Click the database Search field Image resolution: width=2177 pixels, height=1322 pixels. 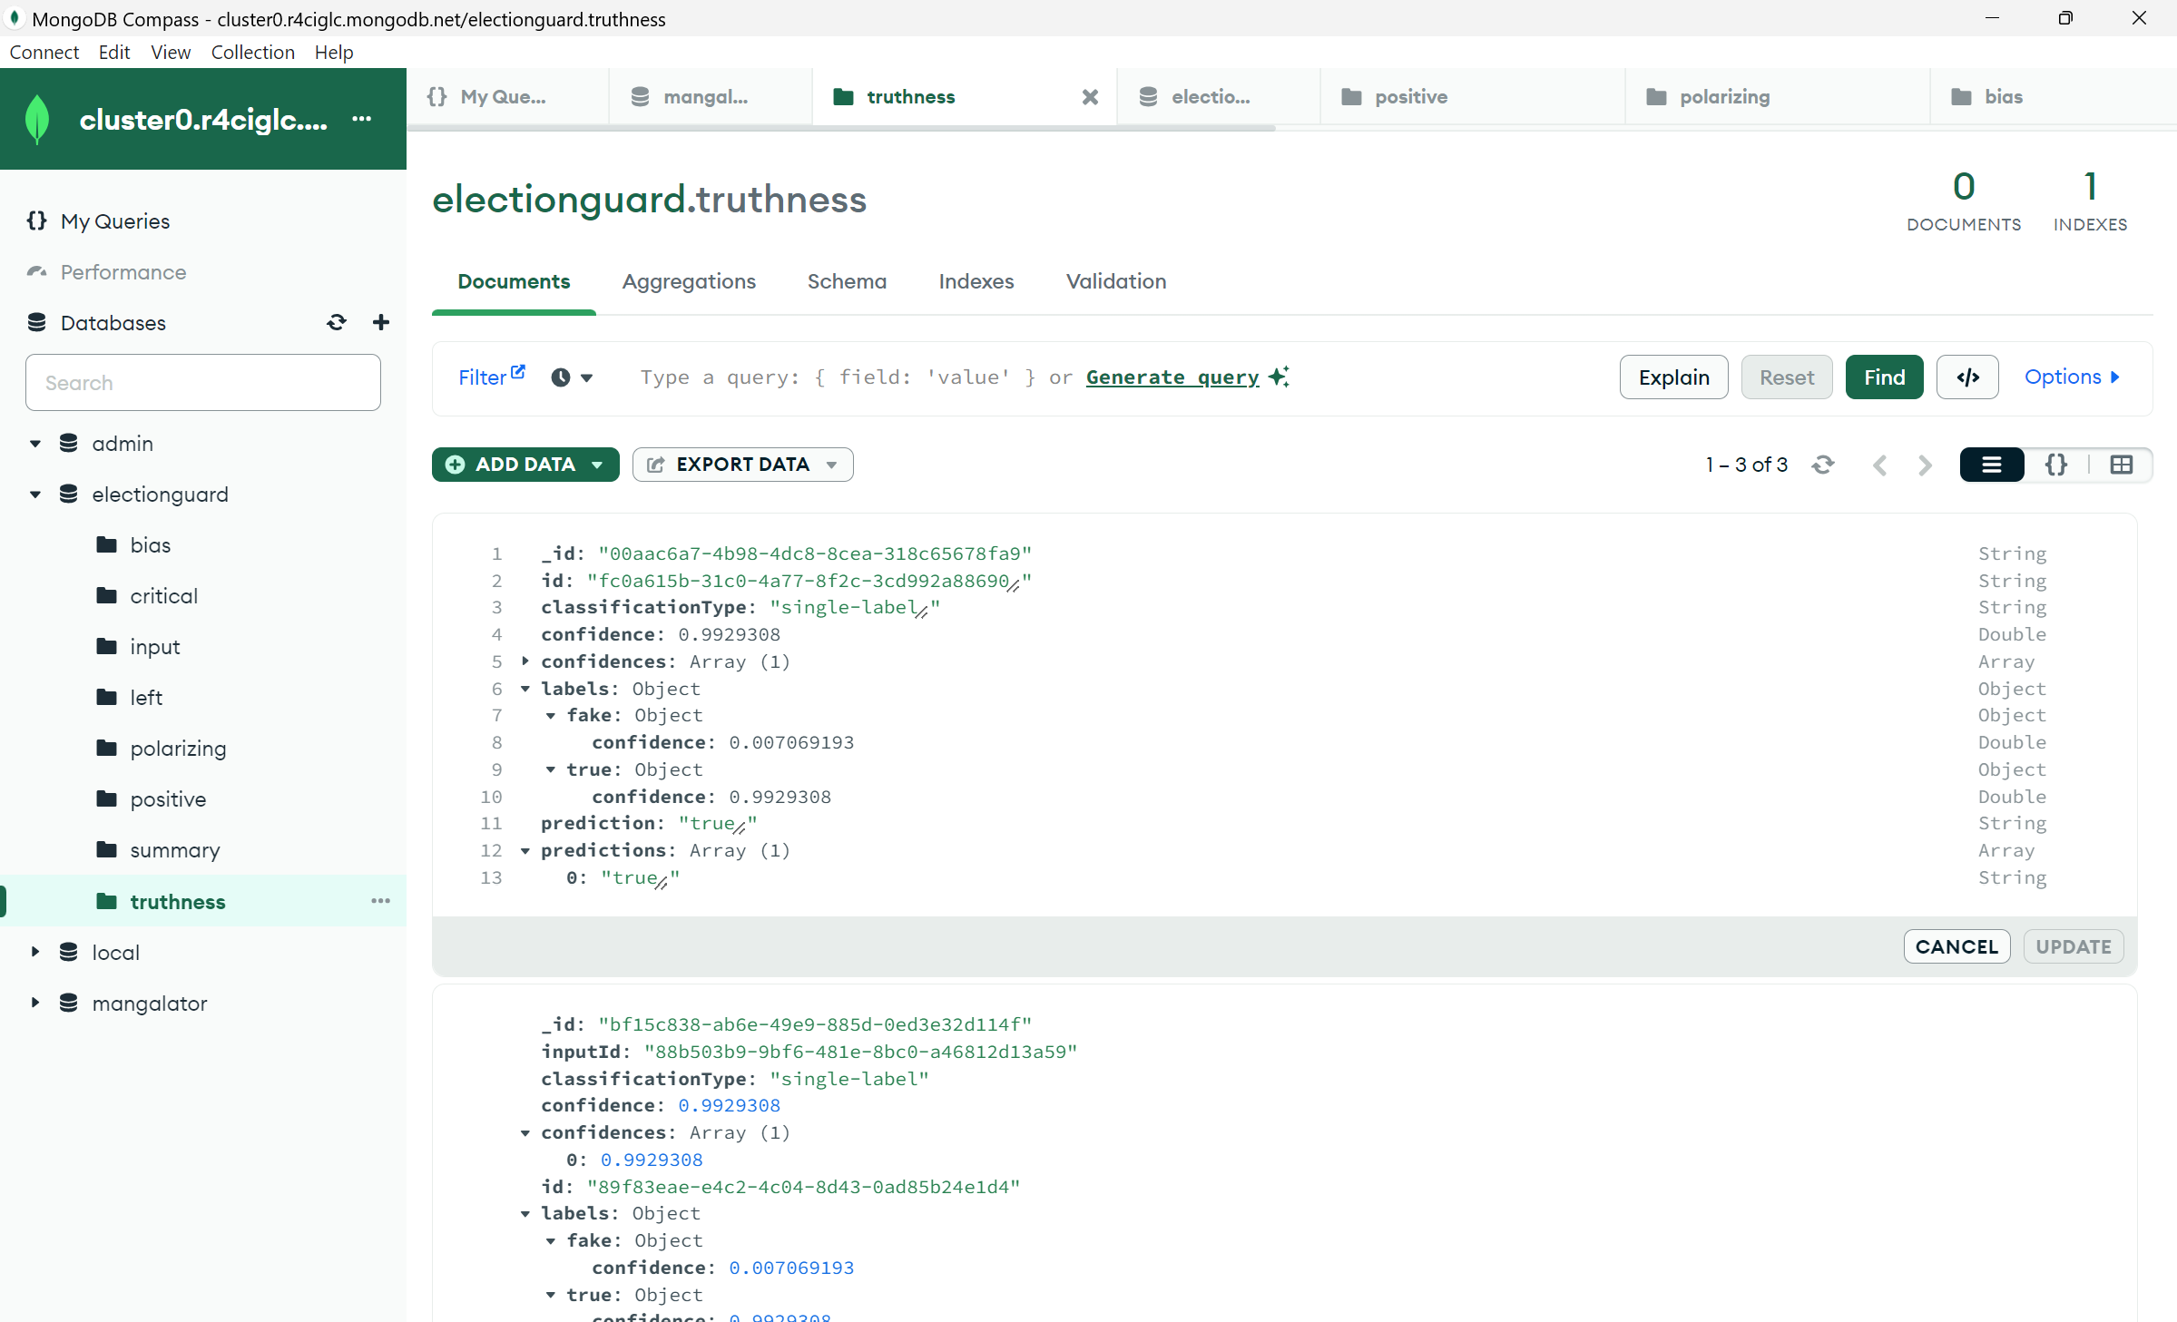click(203, 383)
